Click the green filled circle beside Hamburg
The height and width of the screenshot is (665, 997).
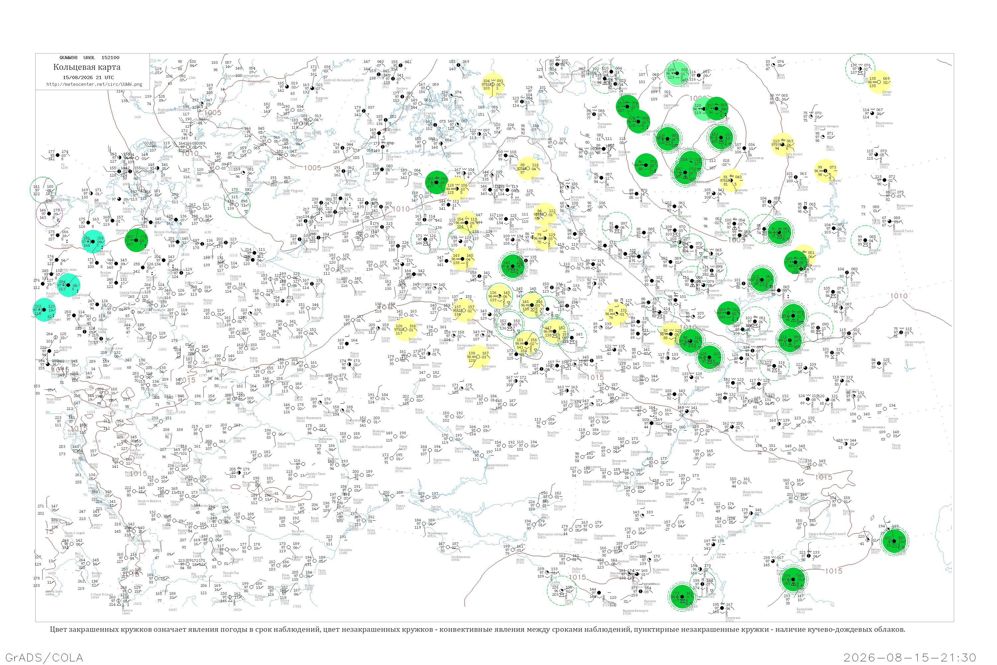point(136,240)
